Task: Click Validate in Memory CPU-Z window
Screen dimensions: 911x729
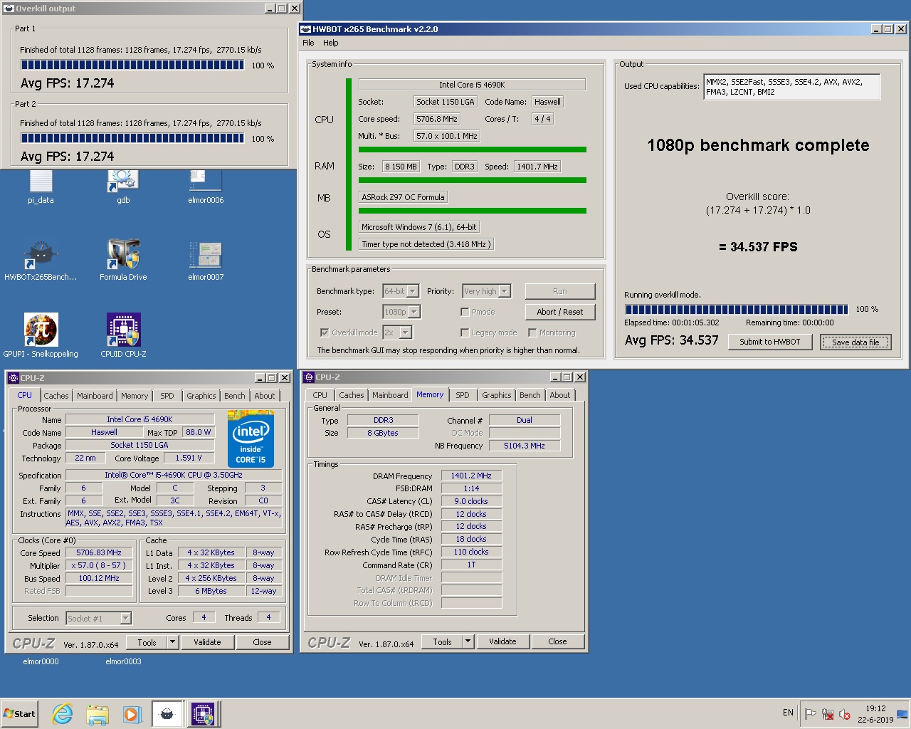Action: click(x=502, y=641)
